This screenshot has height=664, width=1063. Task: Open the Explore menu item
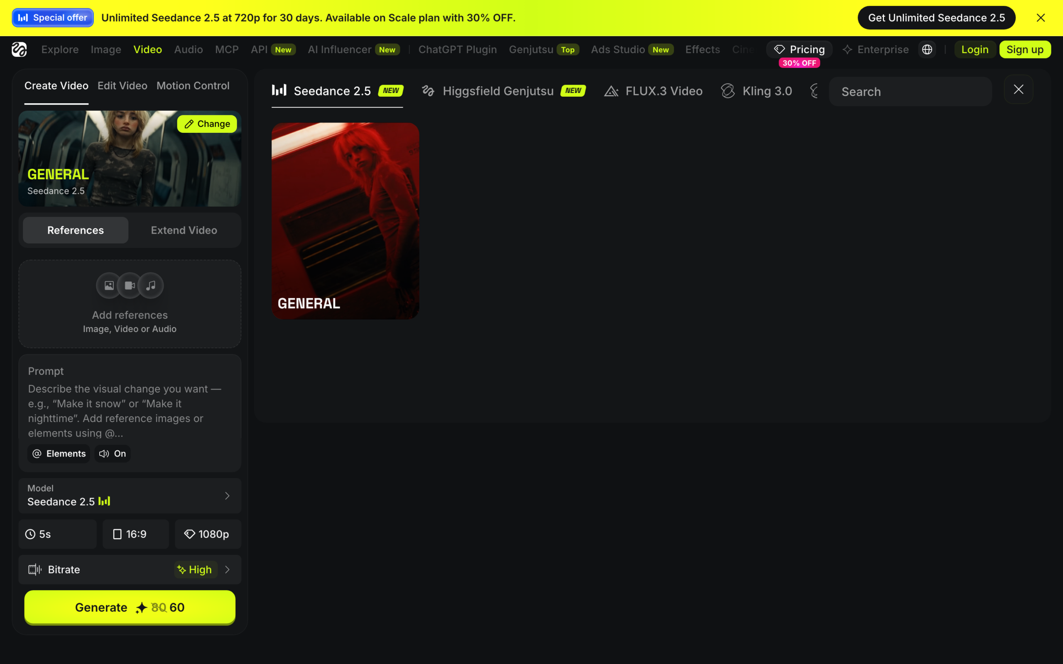pos(60,50)
